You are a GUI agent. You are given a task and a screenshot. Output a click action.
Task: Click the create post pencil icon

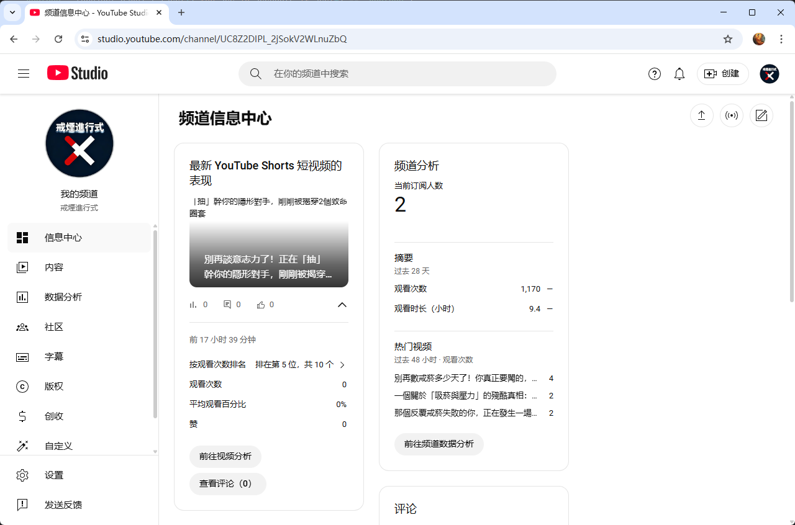coord(761,115)
